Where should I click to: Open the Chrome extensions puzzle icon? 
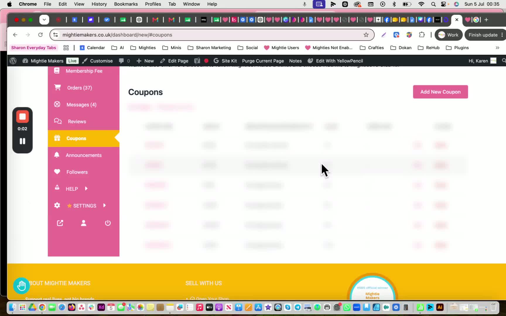tap(422, 35)
